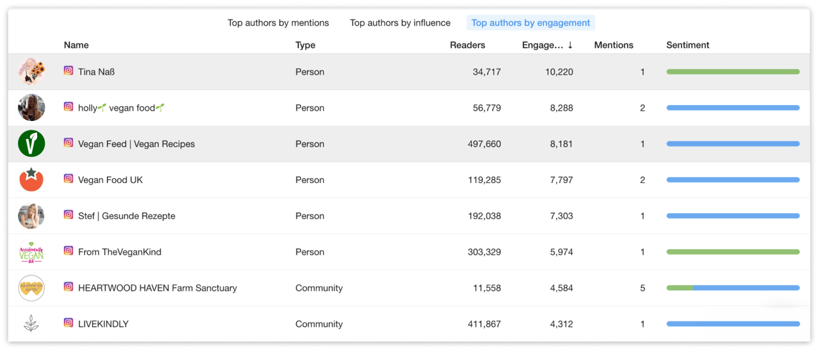The image size is (819, 352).
Task: Click Instagram icon beside LIVEKINDLY
Action: coord(68,323)
